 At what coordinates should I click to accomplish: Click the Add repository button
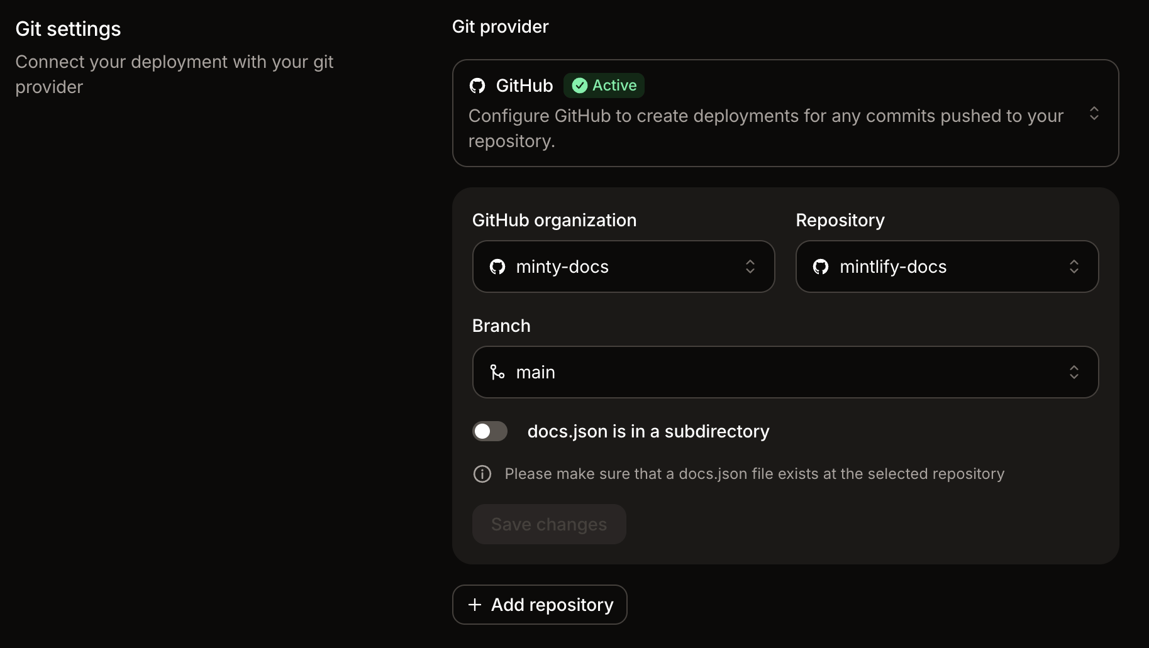[x=540, y=605]
